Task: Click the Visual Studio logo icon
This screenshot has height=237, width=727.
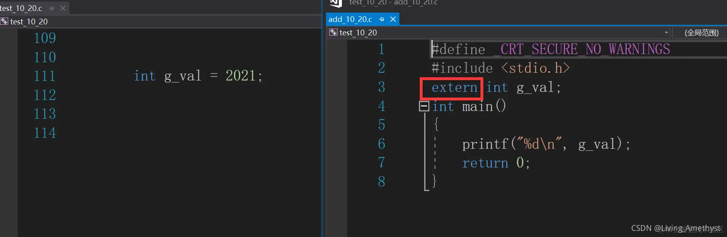Action: pos(335,3)
